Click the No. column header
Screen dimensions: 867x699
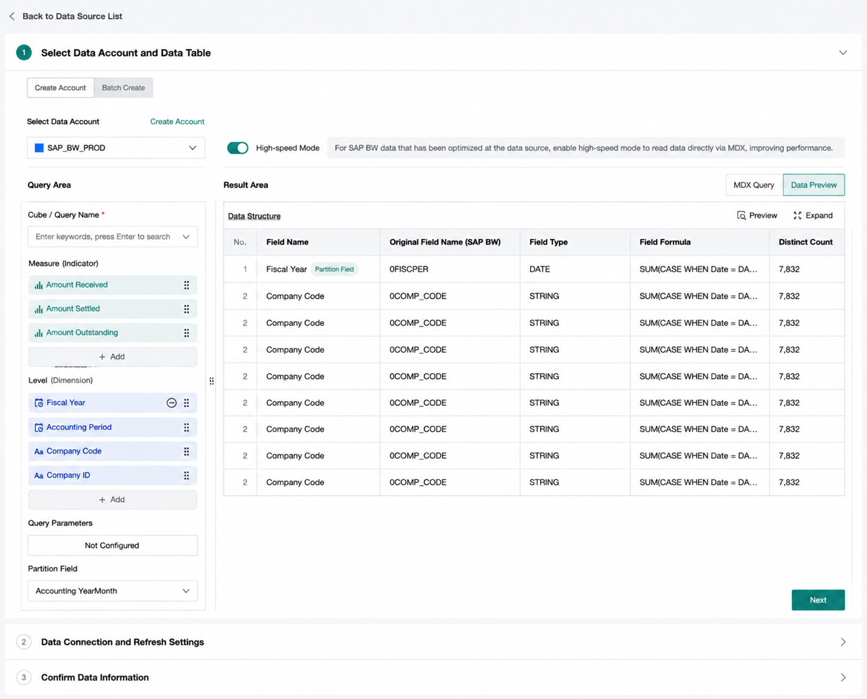tap(240, 242)
